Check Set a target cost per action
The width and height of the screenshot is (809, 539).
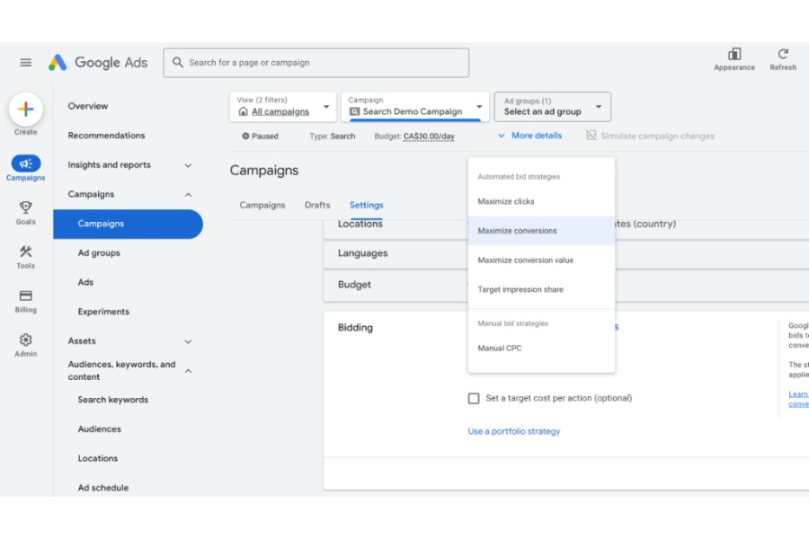click(474, 398)
